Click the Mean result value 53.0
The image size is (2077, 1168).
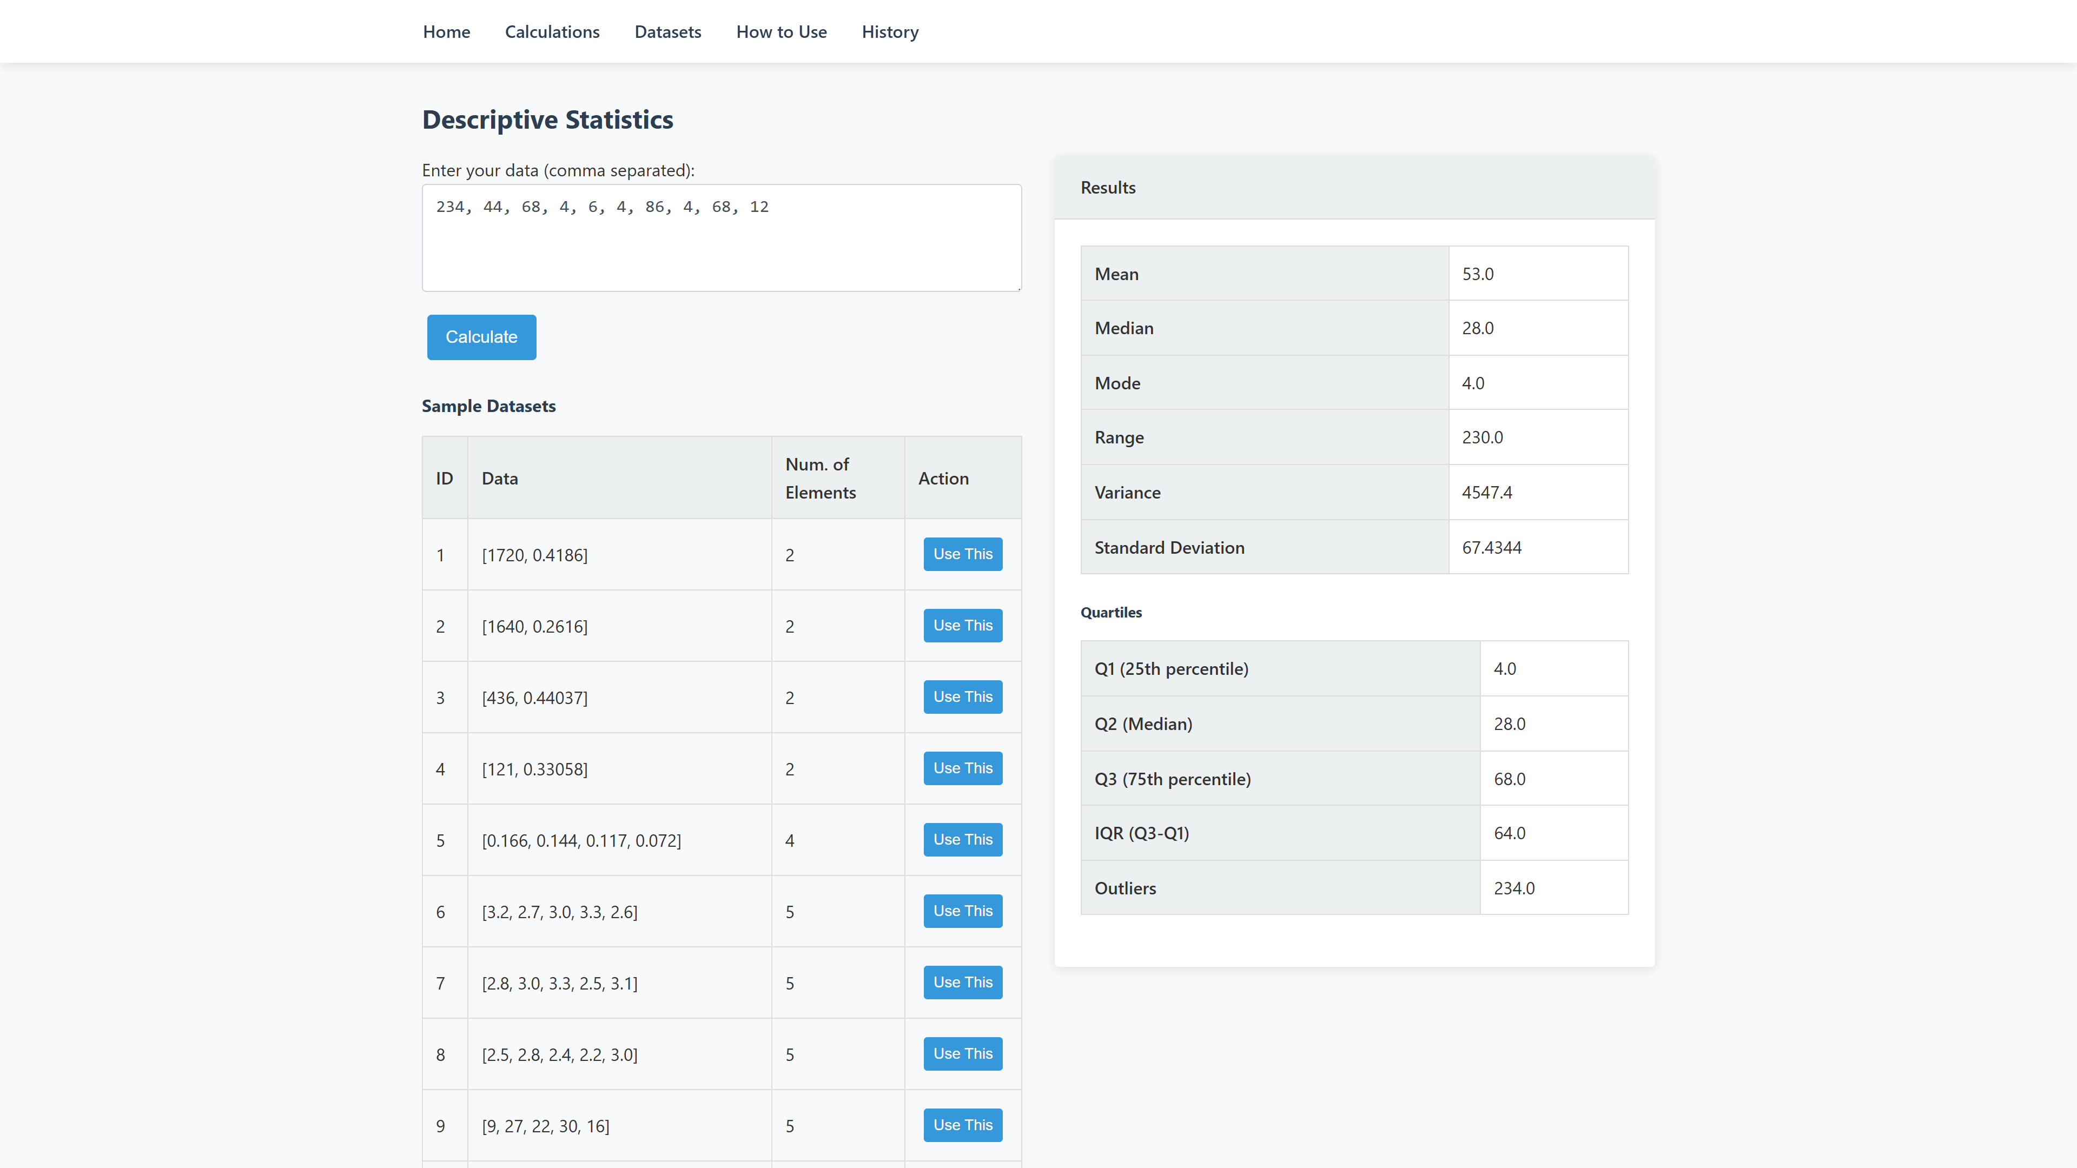point(1477,274)
